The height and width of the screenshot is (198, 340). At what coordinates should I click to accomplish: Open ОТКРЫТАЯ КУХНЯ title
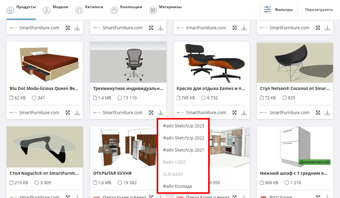pos(112,173)
